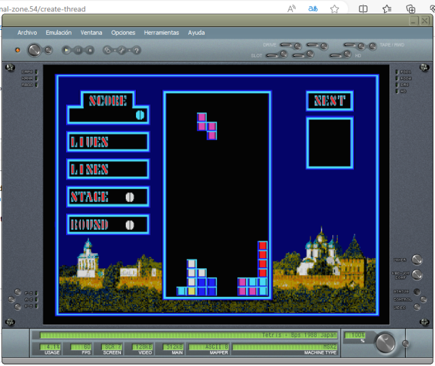435x366 pixels.
Task: Click the TAPE eject lever
Action: [350, 45]
